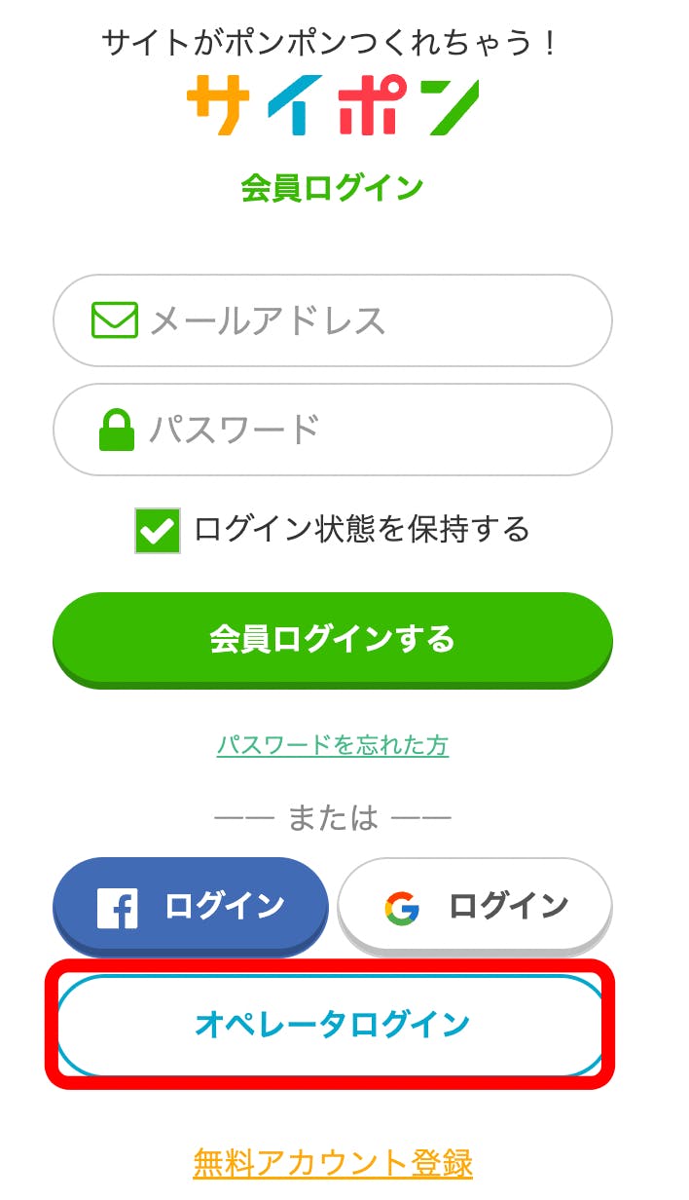The width and height of the screenshot is (689, 1200).
Task: Uncheck the ログイン状態を保持する checkbox
Action: [x=158, y=531]
